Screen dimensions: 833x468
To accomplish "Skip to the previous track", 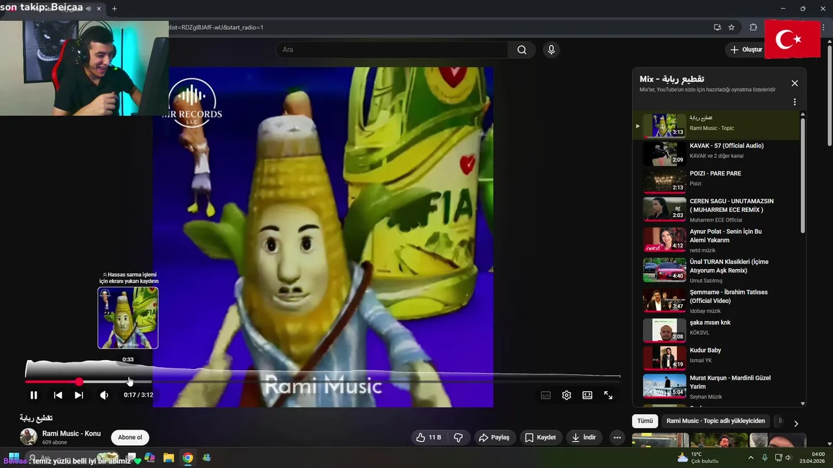I will [58, 395].
